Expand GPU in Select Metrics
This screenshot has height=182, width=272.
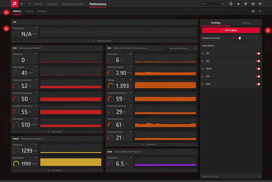pos(203,61)
